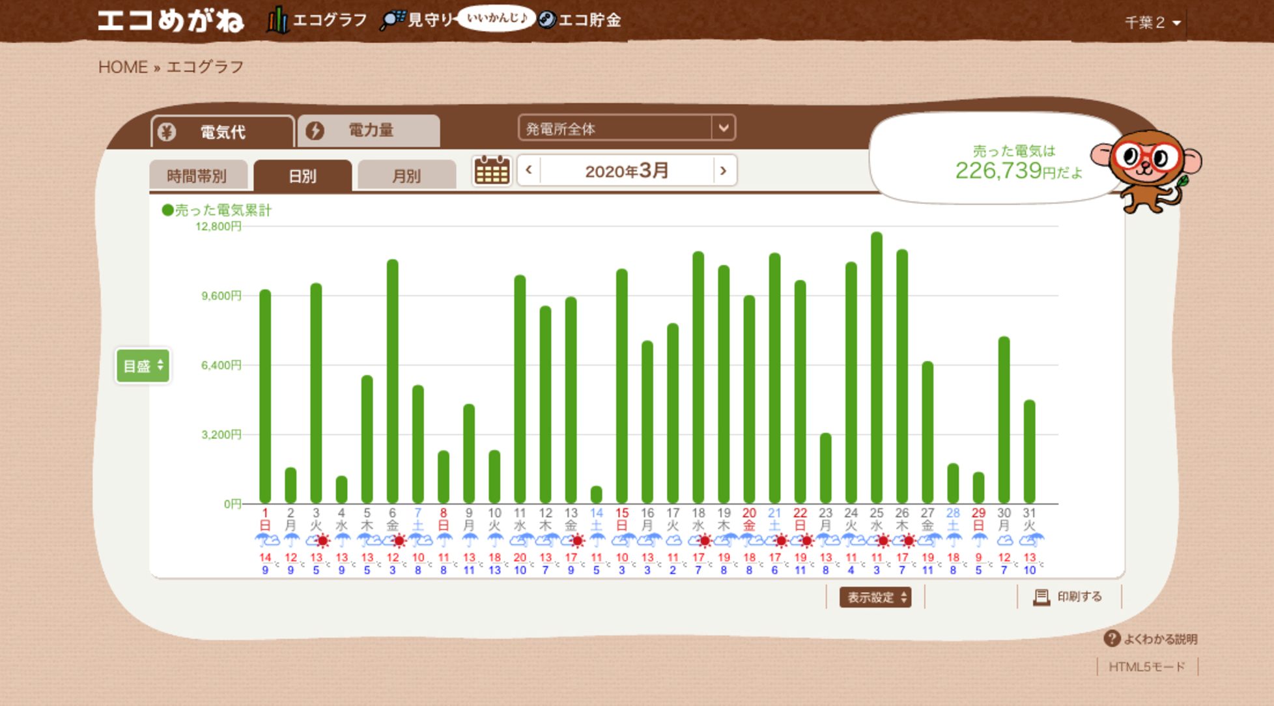
Task: Click the エコグラフ bar chart icon
Action: coord(277,20)
